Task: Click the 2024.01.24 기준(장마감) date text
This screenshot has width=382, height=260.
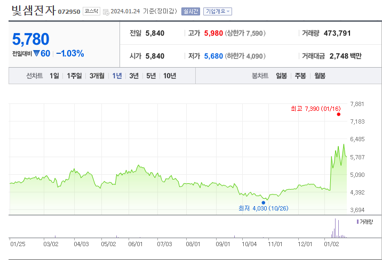Action: (144, 11)
